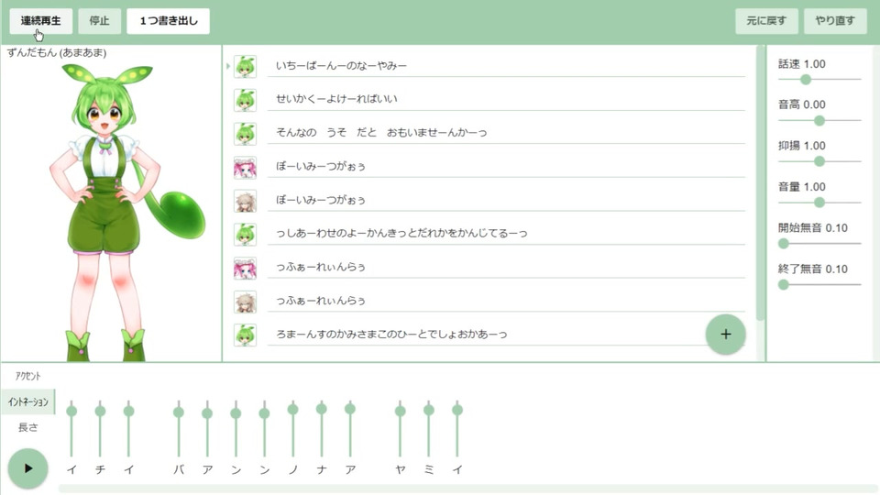Image resolution: width=880 pixels, height=495 pixels.
Task: Click the 連続再生 button
Action: coord(40,21)
